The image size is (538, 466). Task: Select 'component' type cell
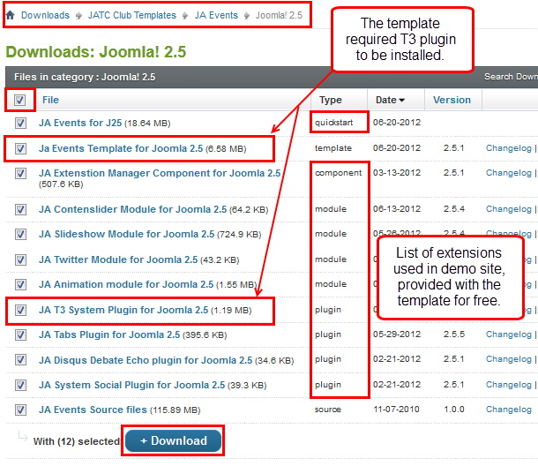coord(339,173)
